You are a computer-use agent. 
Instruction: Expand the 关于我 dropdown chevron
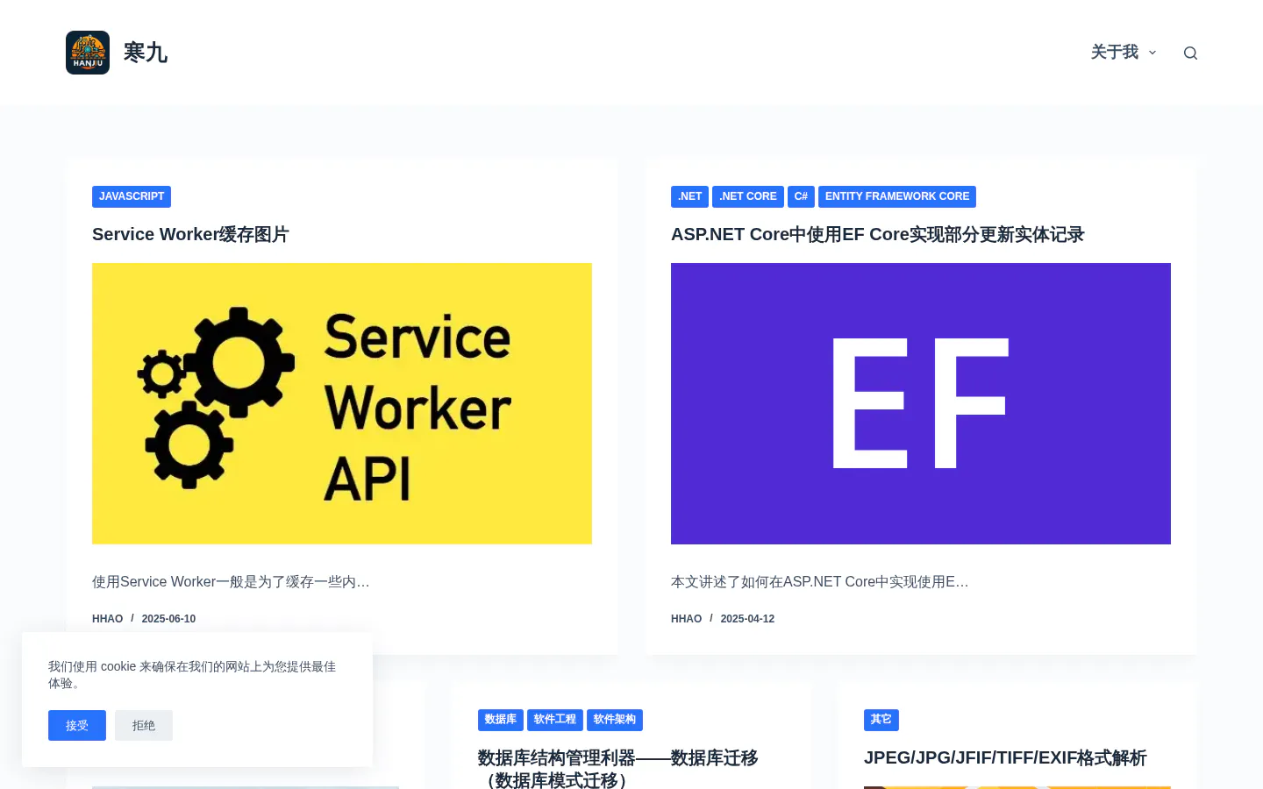(1152, 53)
